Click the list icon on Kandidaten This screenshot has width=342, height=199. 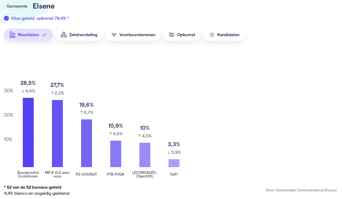(x=212, y=35)
